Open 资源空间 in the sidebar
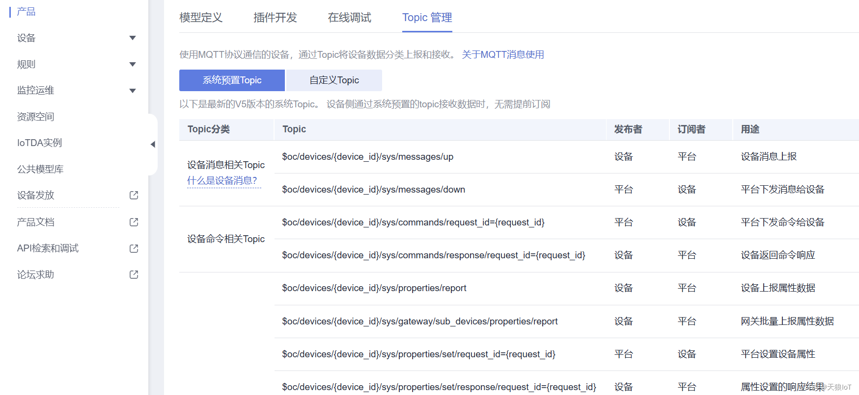The height and width of the screenshot is (395, 859). point(35,117)
